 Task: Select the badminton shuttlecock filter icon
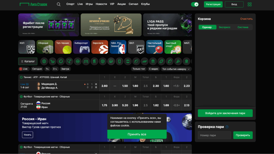point(178,61)
